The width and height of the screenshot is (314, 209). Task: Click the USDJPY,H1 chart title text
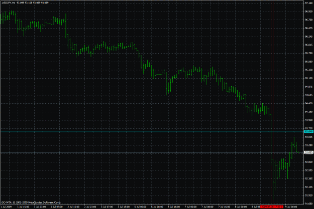coord(9,3)
